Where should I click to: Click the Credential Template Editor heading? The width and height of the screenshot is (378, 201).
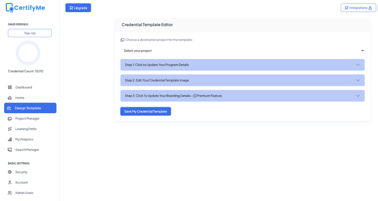tap(147, 25)
